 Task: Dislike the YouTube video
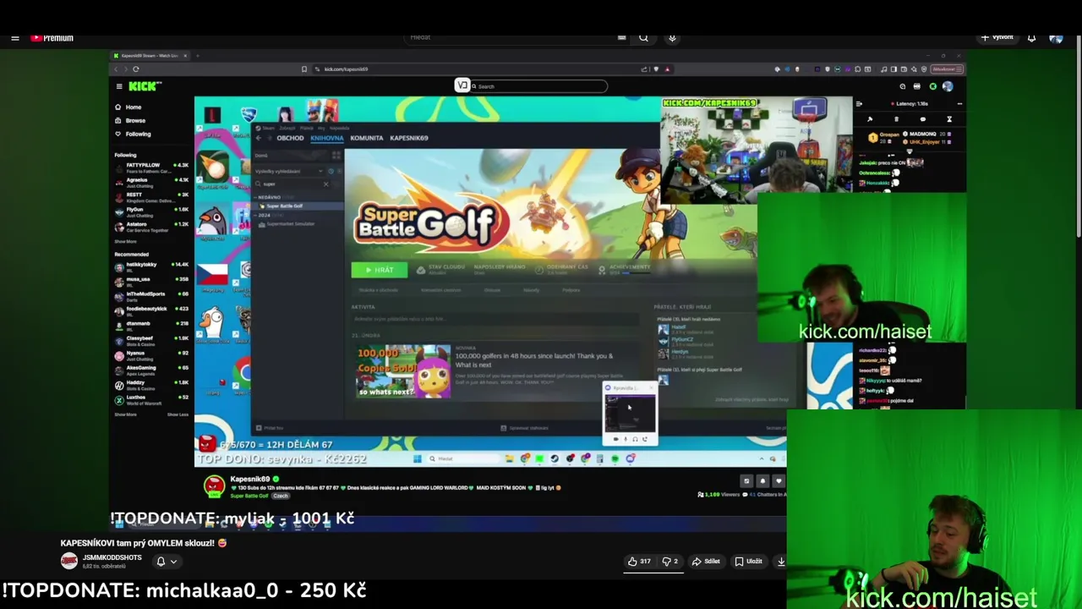[x=669, y=561]
